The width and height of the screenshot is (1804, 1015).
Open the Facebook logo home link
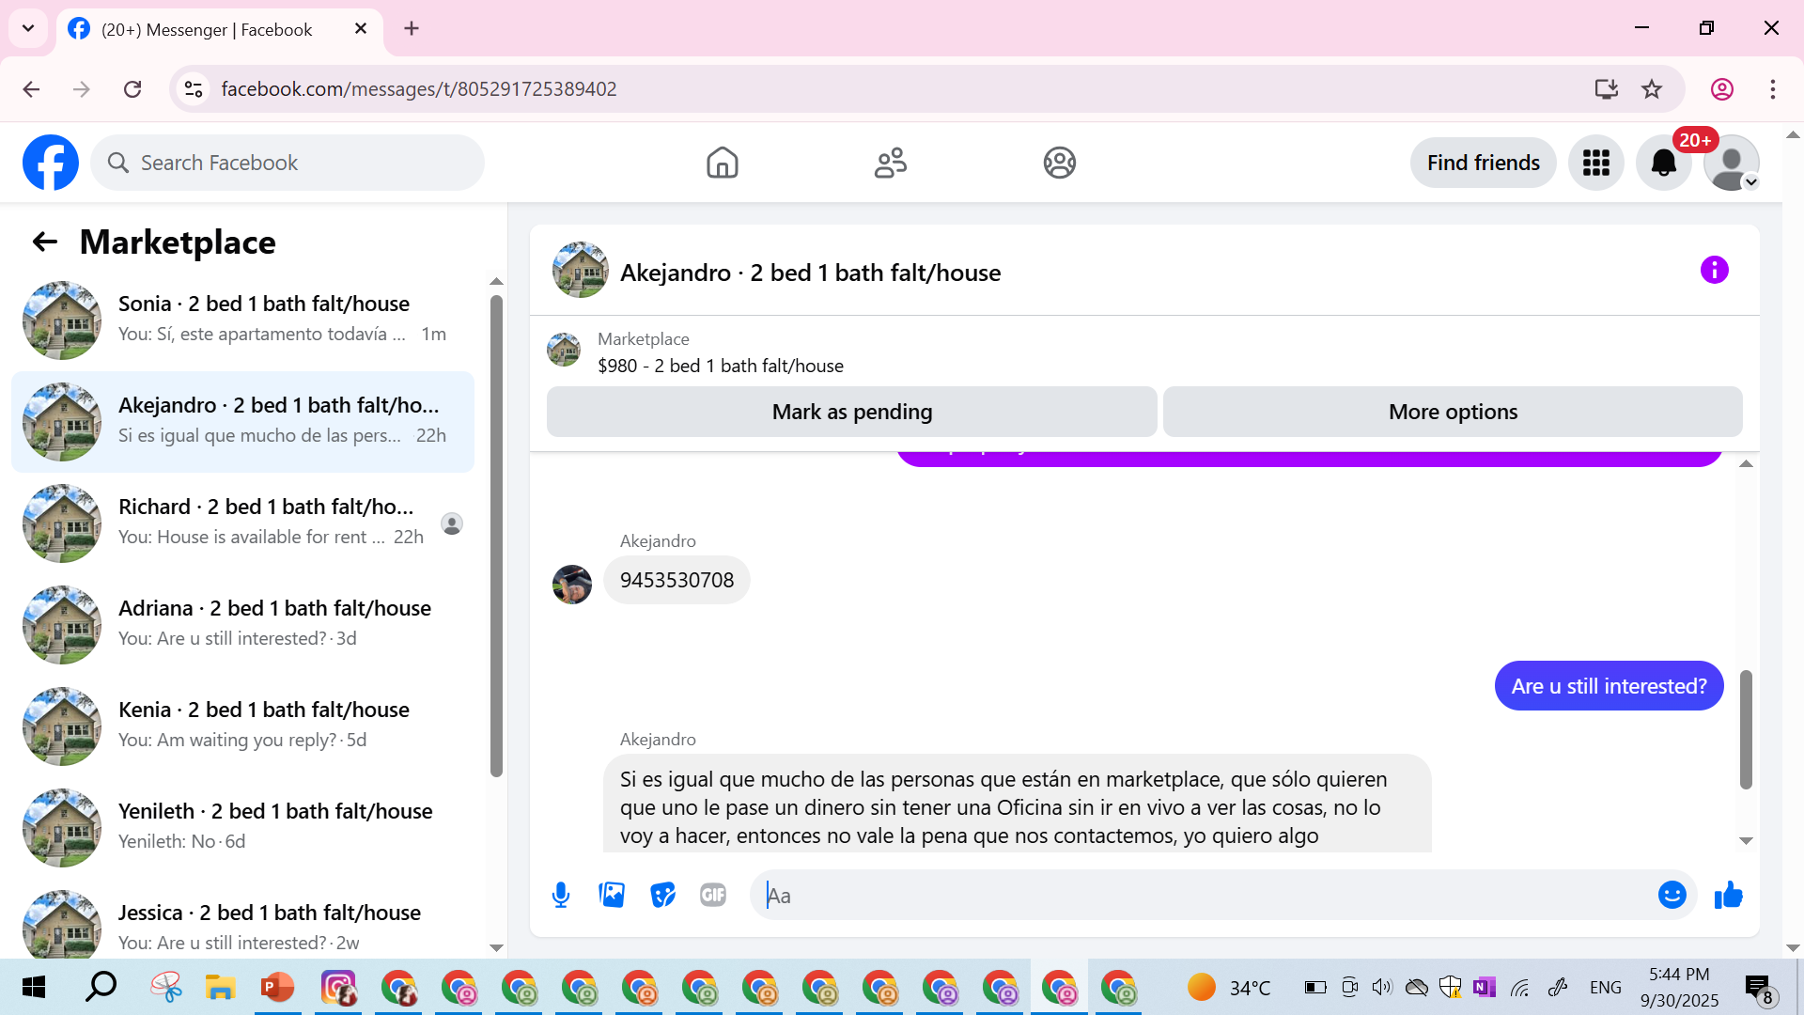click(51, 163)
